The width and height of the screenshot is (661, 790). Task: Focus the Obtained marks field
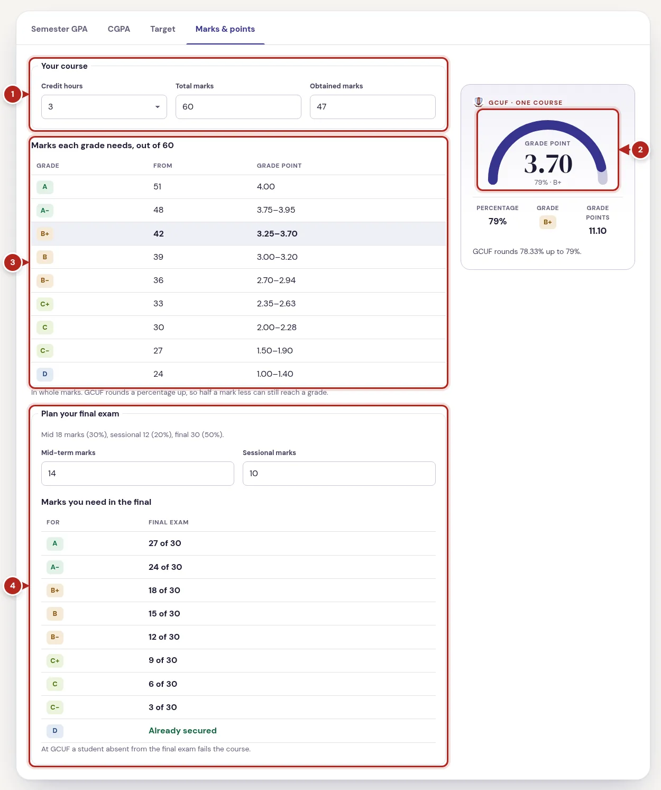click(373, 107)
